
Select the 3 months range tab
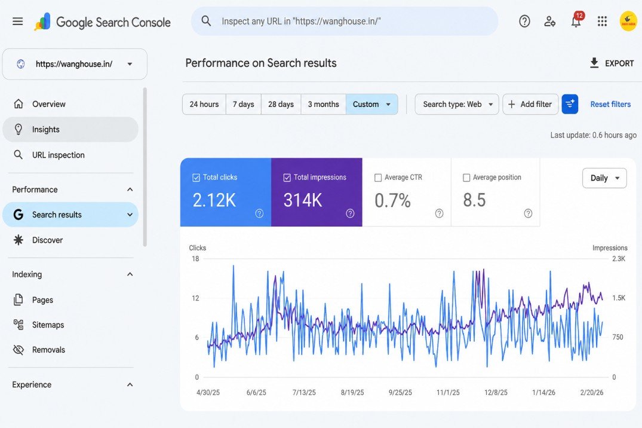point(324,104)
